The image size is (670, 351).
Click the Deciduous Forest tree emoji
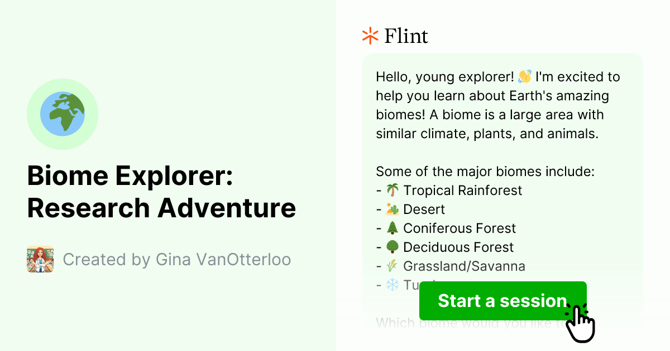pos(392,247)
